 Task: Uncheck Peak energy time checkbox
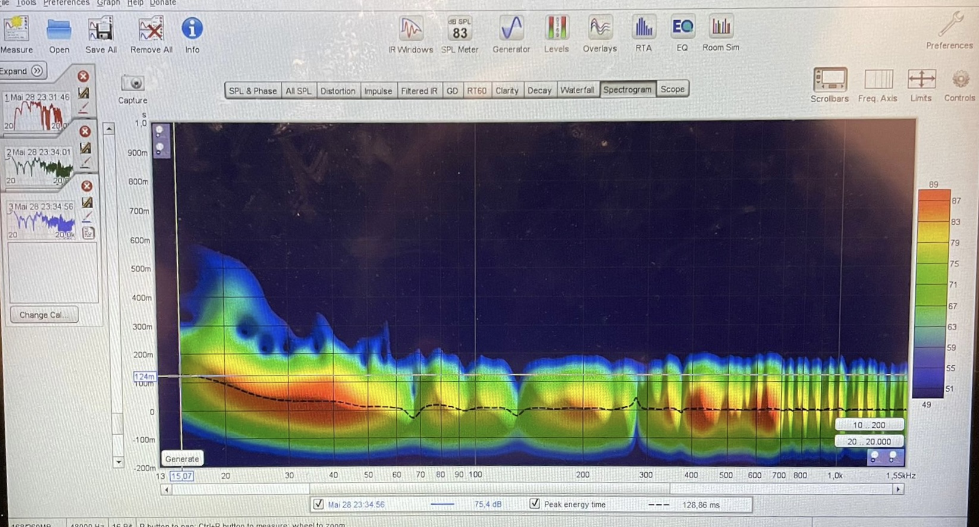click(x=535, y=504)
